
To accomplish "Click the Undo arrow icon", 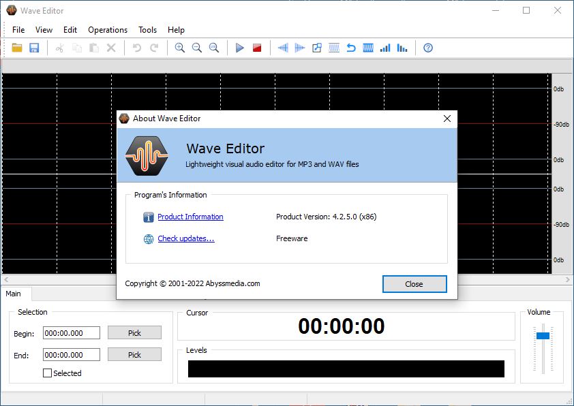I will pos(137,48).
